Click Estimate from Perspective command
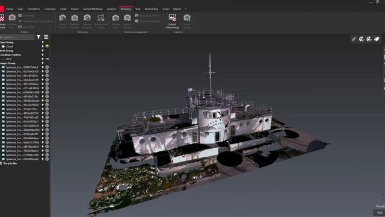This screenshot has height=217, width=385. [36, 21]
